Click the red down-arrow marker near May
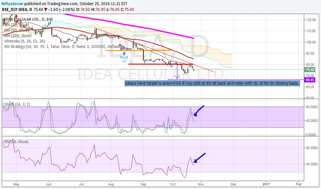 pos(17,16)
